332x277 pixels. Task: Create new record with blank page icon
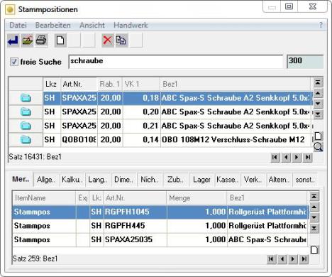[x=60, y=40]
